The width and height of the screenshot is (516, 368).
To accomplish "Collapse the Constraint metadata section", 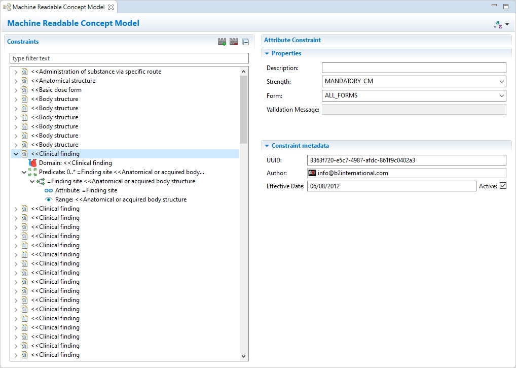I will [267, 146].
